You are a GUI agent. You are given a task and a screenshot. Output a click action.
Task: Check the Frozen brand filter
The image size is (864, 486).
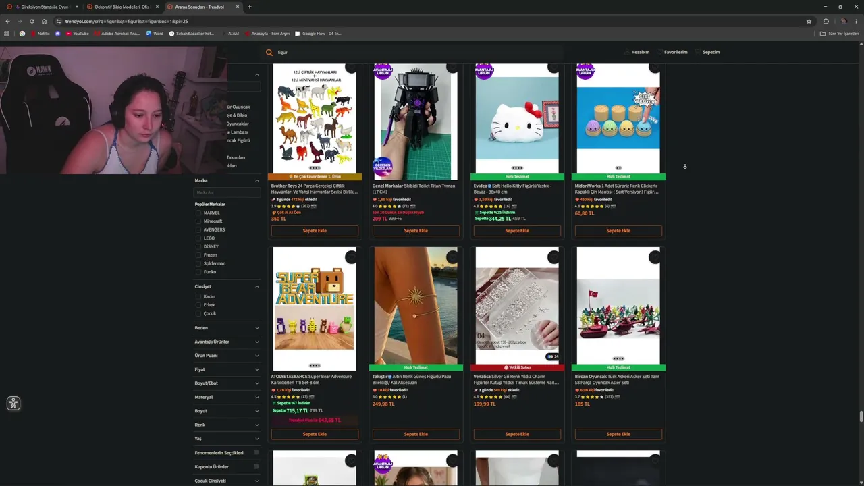point(198,255)
